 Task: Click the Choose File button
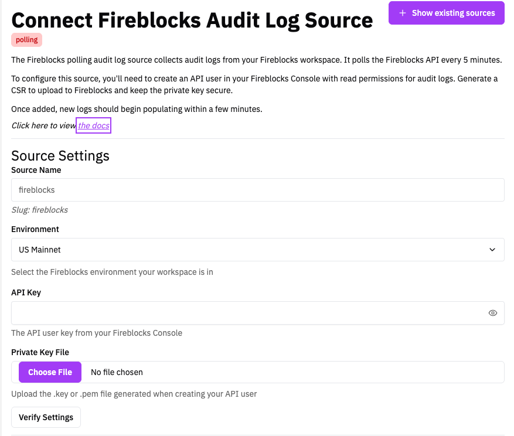pos(50,372)
